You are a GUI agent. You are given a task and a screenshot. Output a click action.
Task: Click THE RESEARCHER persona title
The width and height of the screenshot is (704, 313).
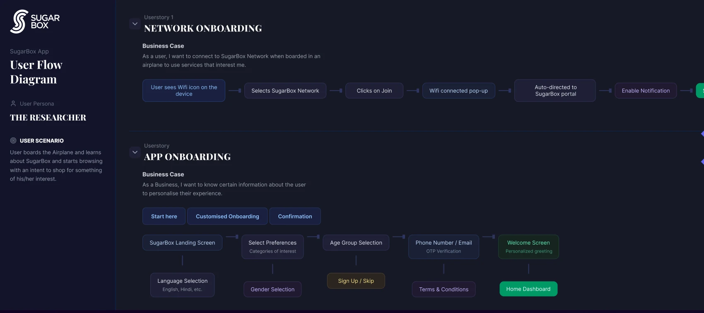coord(48,118)
